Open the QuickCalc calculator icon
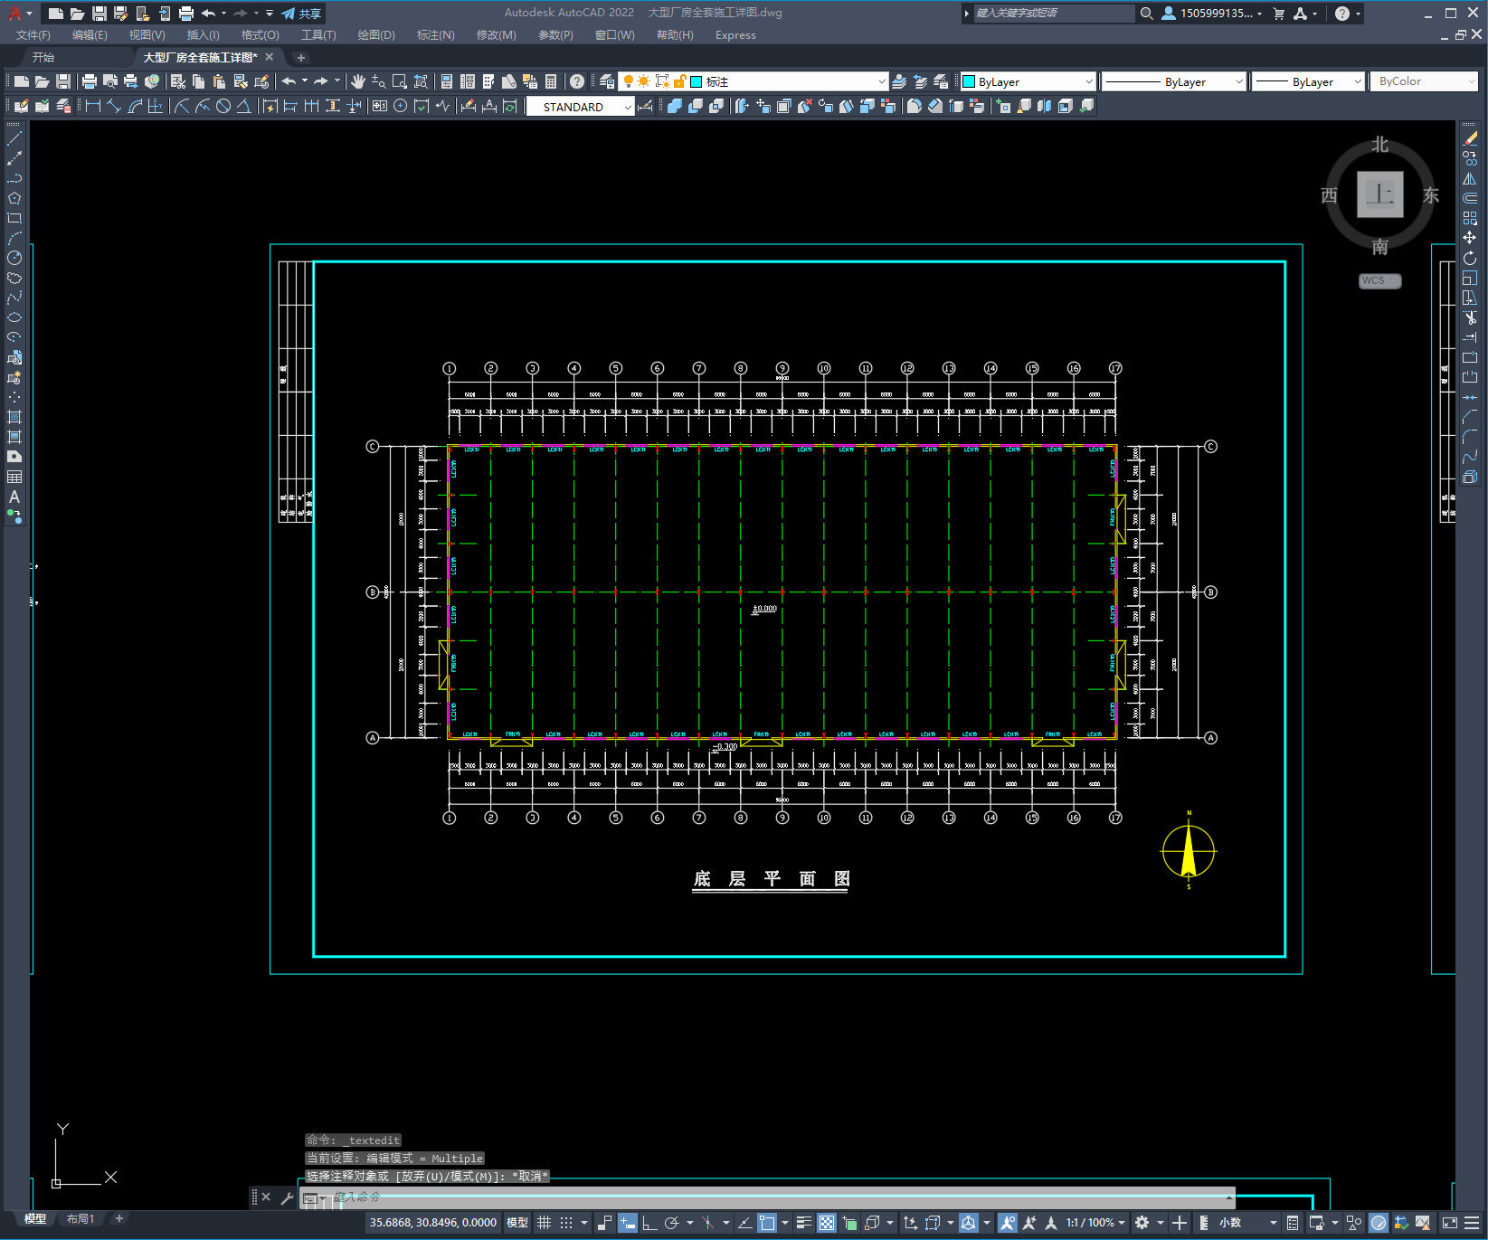This screenshot has width=1488, height=1240. tap(551, 81)
